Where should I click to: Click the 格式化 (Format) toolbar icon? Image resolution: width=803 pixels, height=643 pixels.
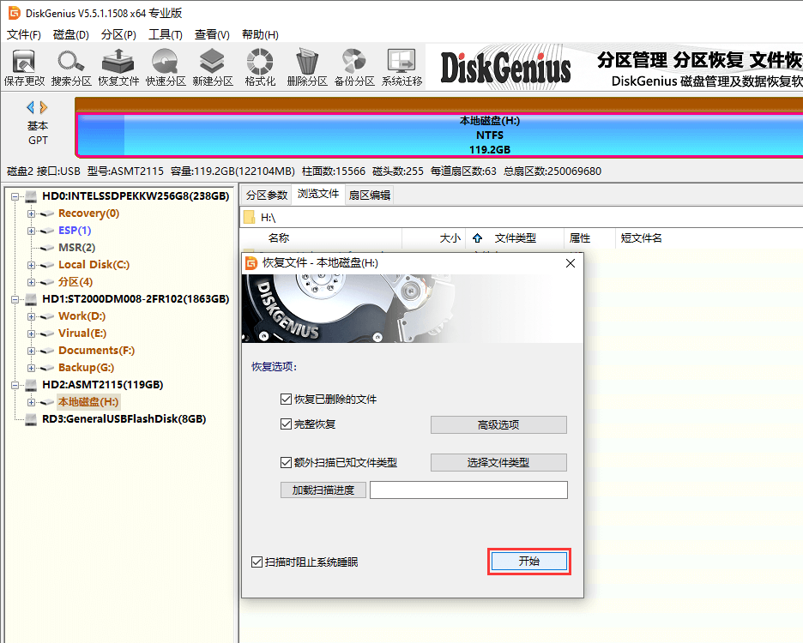click(x=258, y=64)
